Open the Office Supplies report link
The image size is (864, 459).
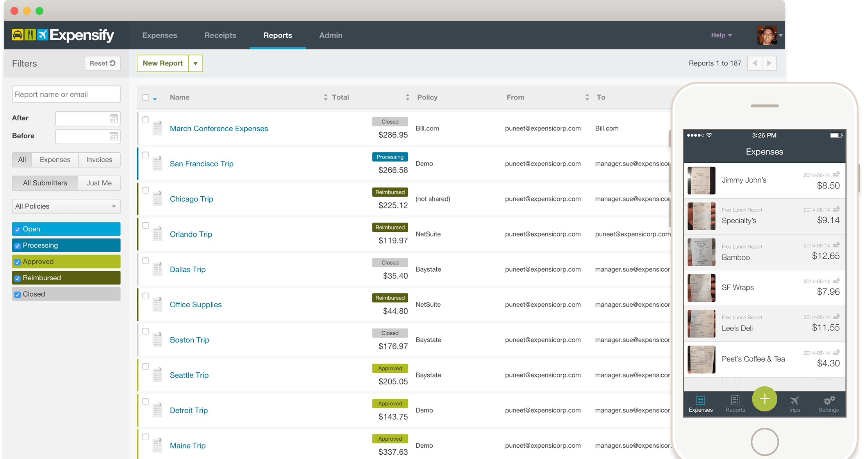(196, 304)
